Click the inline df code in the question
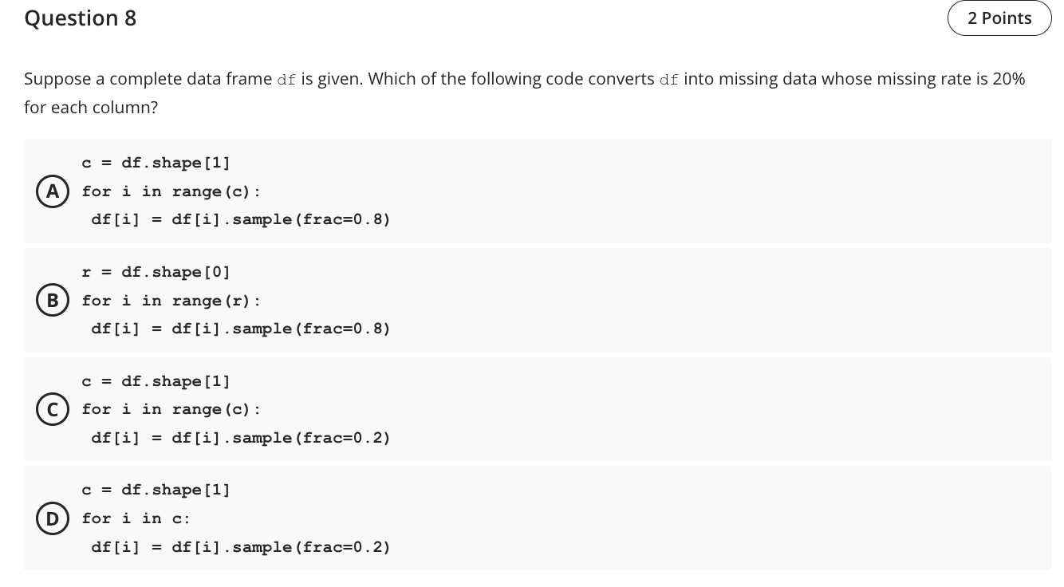 pos(286,79)
